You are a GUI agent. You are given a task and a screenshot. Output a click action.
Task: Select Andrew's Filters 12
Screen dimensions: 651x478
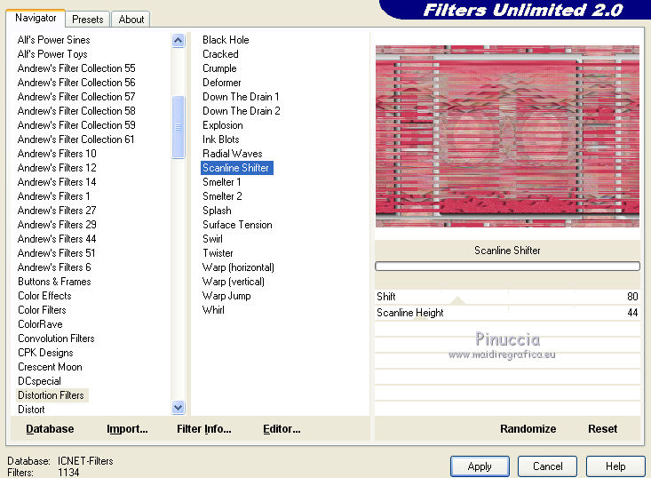click(x=57, y=168)
